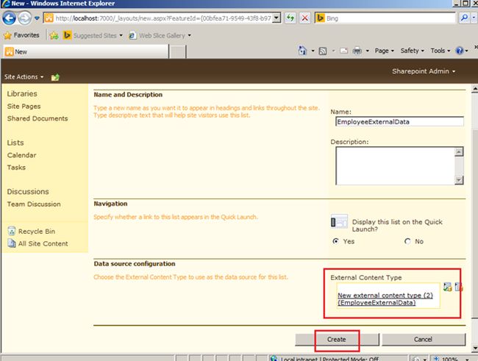Viewport: 478px width, 361px height.
Task: Open the Favorites star button
Action: pyautogui.click(x=21, y=35)
